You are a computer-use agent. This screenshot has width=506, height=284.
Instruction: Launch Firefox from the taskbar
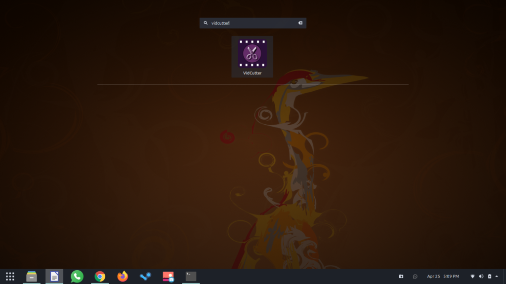[123, 277]
